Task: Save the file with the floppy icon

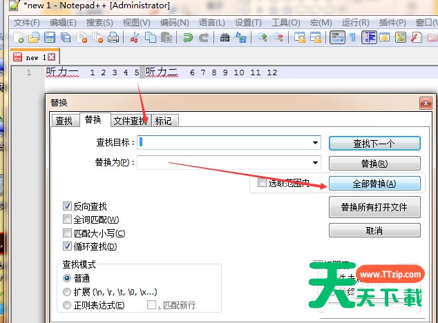Action: (x=50, y=37)
